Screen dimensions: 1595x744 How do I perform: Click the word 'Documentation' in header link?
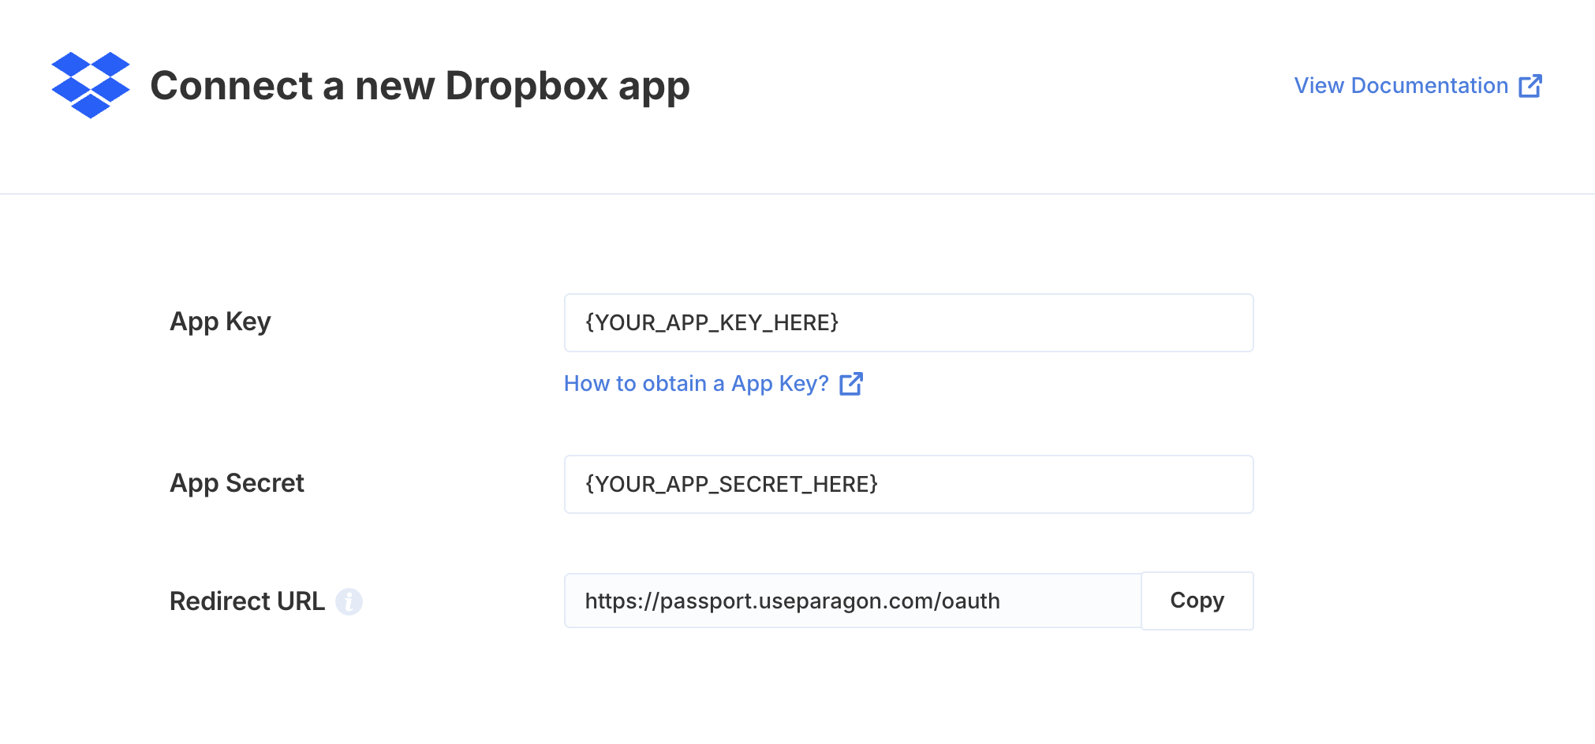tap(1429, 85)
